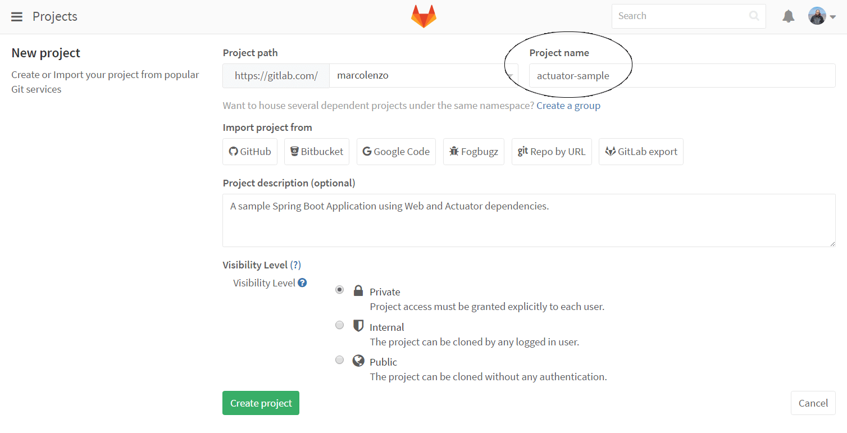Viewport: 847px width, 433px height.
Task: Choose Repo by URL import option
Action: coord(552,152)
